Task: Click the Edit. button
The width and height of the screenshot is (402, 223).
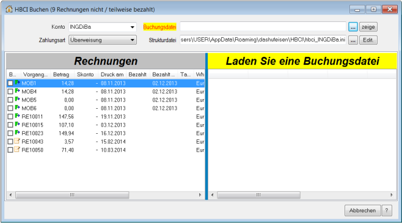Action: pos(368,40)
